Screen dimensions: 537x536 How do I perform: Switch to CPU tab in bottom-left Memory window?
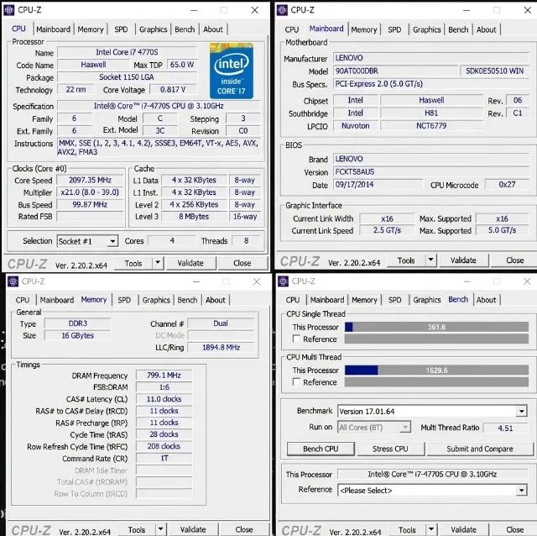tap(23, 300)
